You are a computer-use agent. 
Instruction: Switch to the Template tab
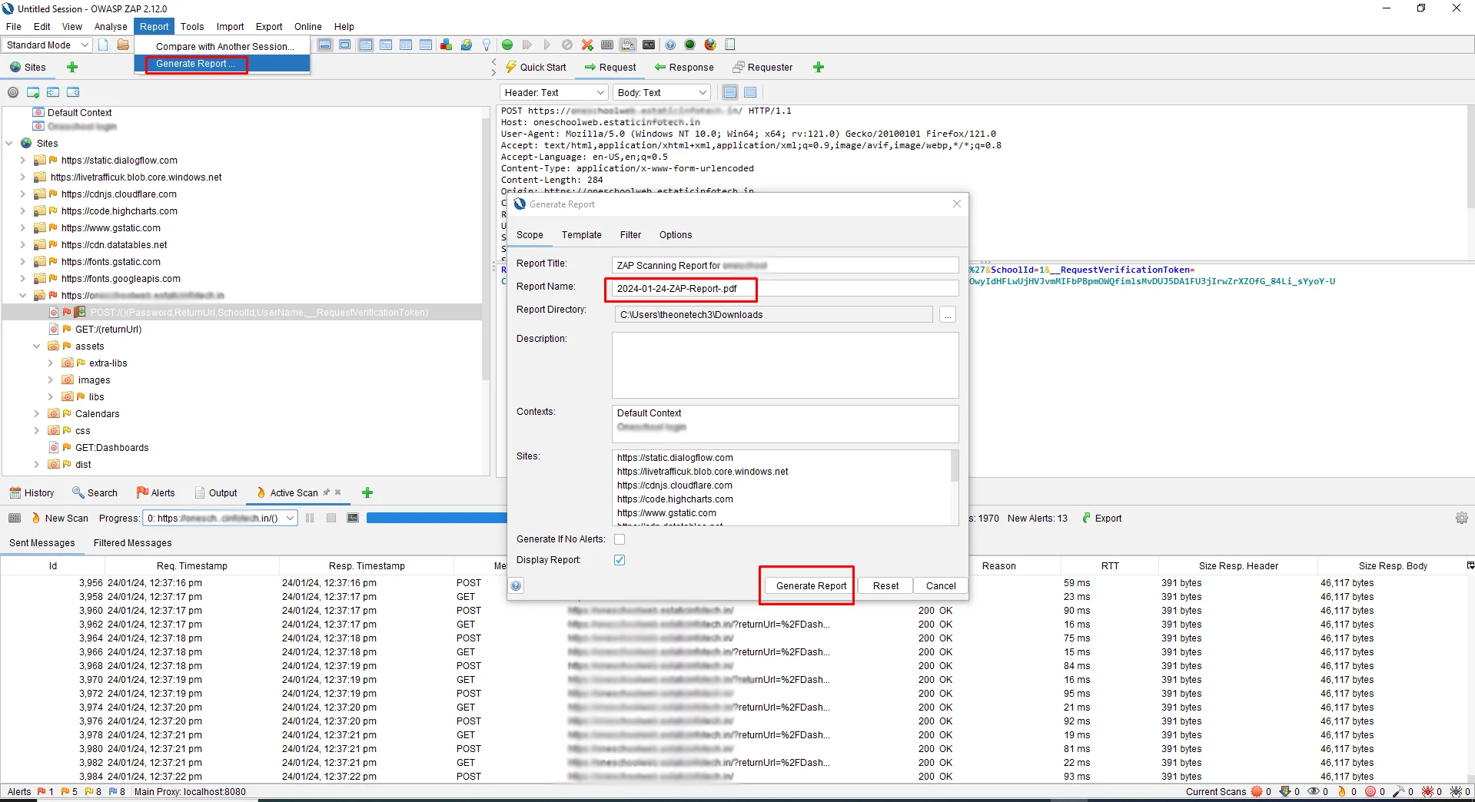(x=581, y=235)
